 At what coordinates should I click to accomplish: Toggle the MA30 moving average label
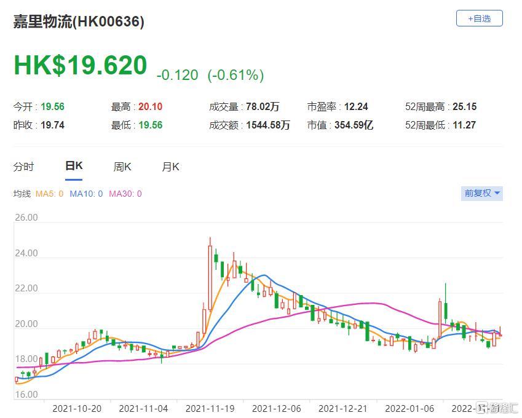coord(125,194)
